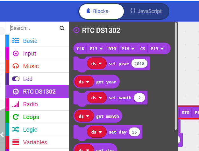Viewport: 199px width, 151px height.
Task: Click the year value field 2018
Action: (x=139, y=63)
